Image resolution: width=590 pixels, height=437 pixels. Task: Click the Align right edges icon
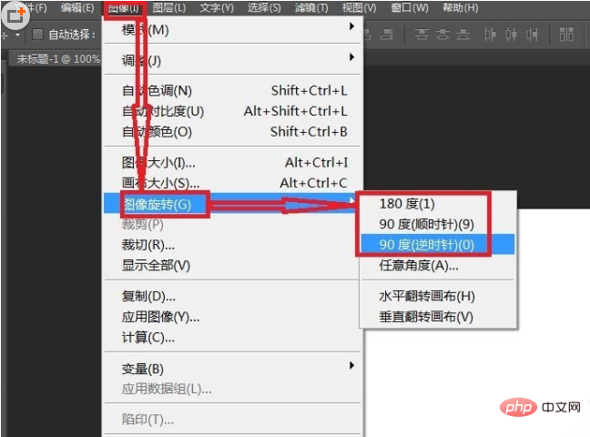386,35
